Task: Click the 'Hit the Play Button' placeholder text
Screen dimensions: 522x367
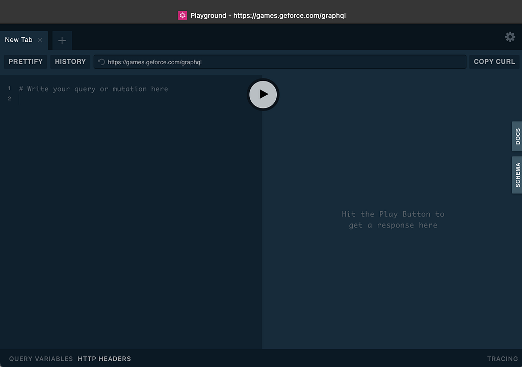Action: tap(393, 219)
